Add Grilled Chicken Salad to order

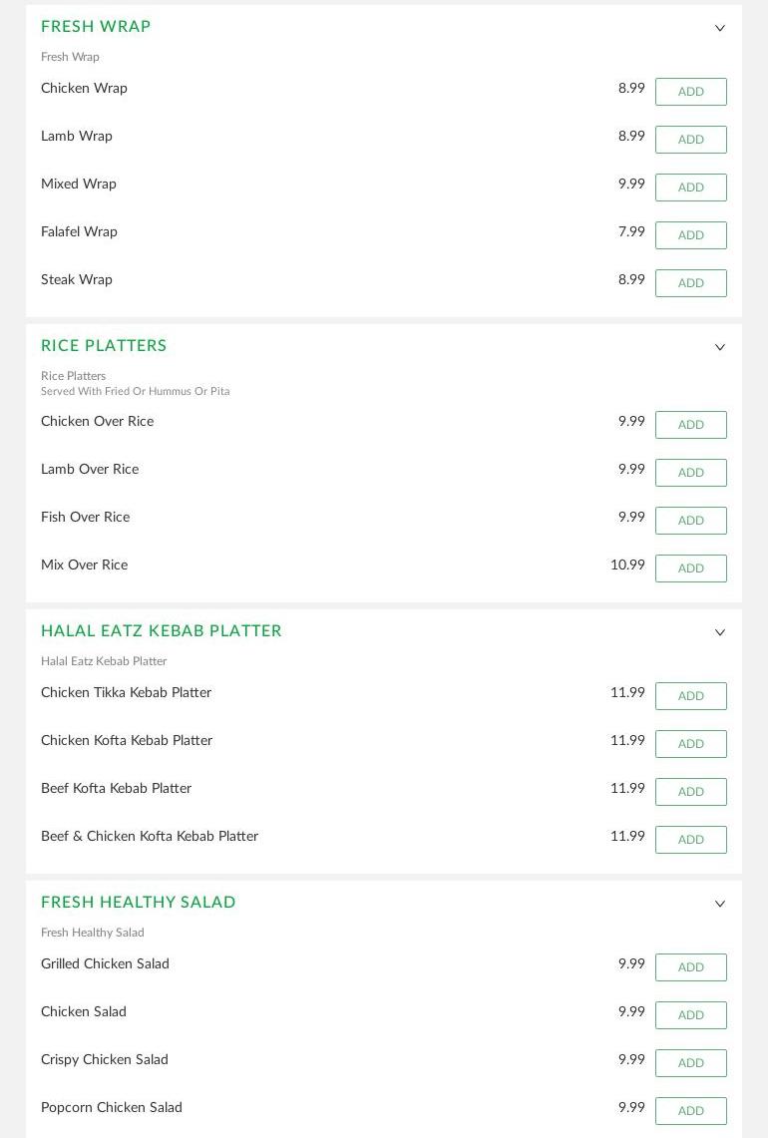690,967
